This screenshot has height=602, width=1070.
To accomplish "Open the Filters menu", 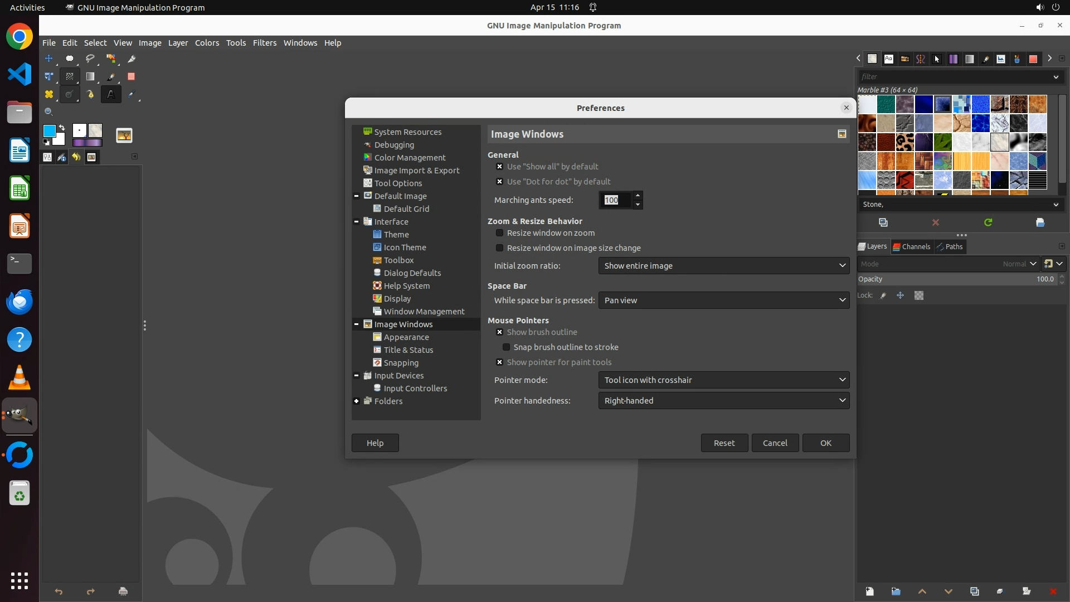I will [x=264, y=43].
